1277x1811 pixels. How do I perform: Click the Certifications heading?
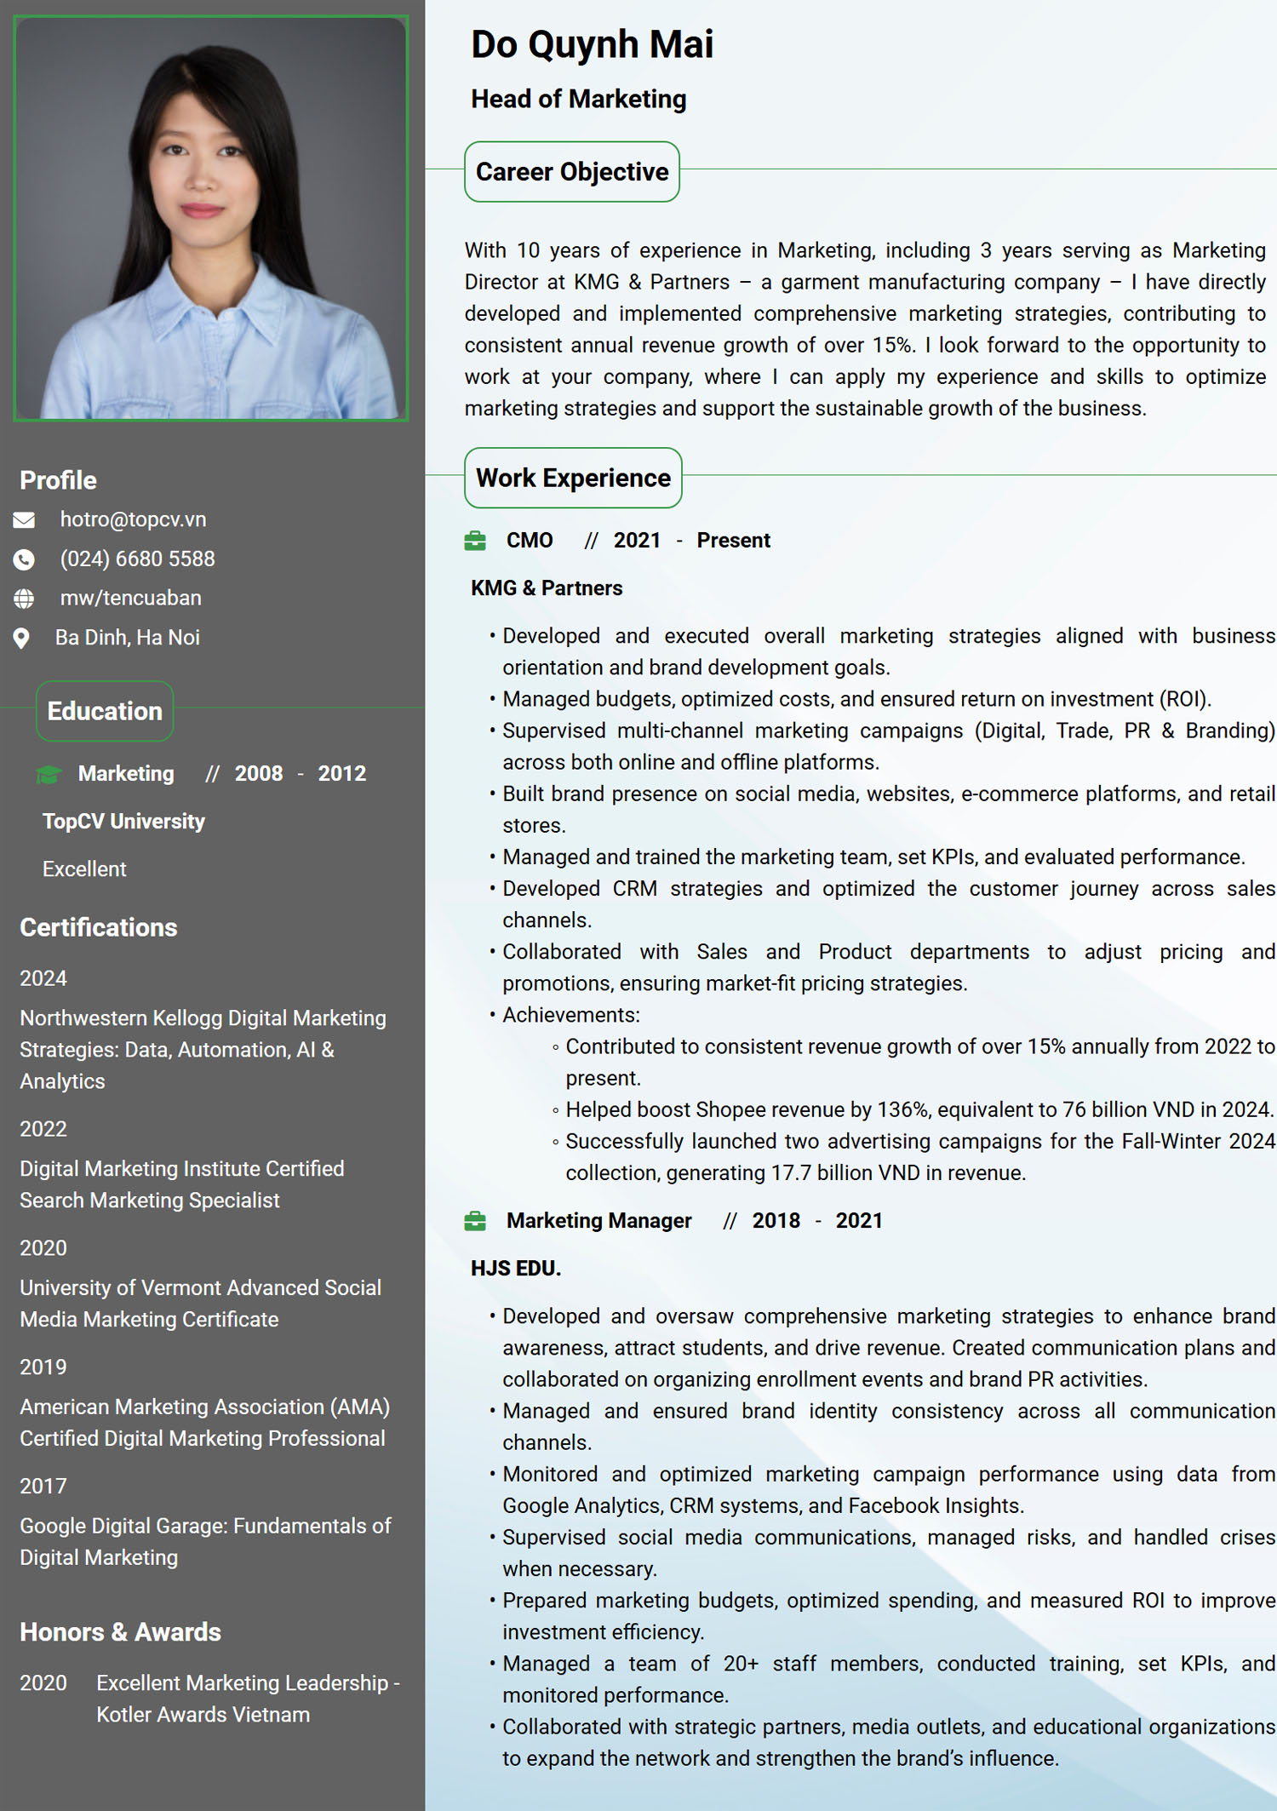99,927
